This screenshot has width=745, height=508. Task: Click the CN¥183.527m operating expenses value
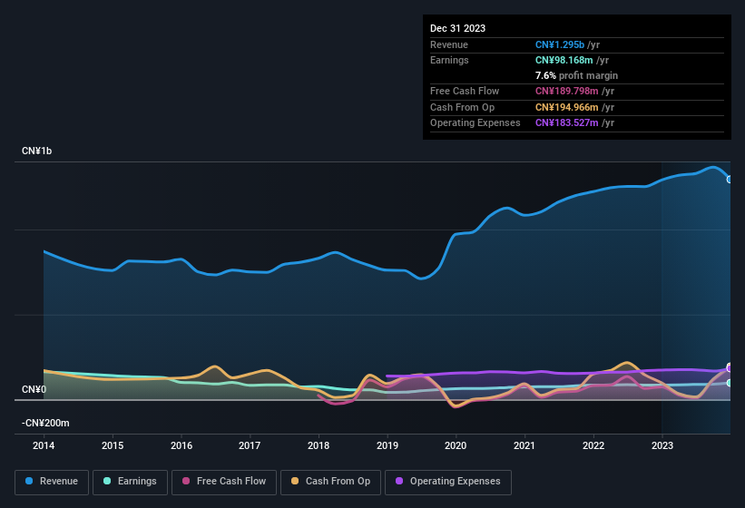coord(567,123)
